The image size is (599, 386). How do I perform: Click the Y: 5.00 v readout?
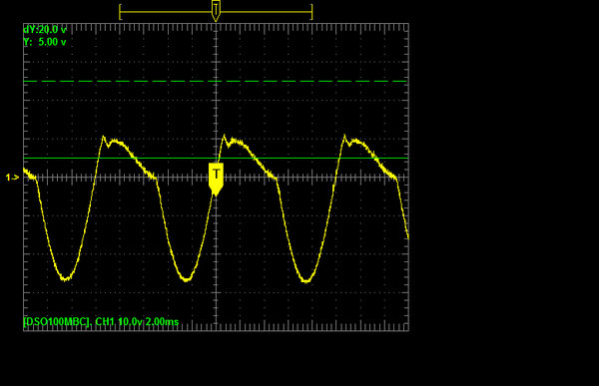click(x=45, y=42)
